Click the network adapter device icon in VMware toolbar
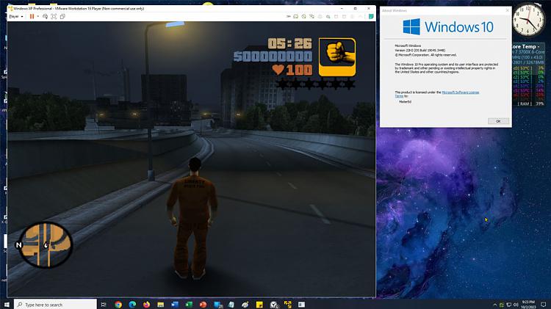 tap(311, 16)
